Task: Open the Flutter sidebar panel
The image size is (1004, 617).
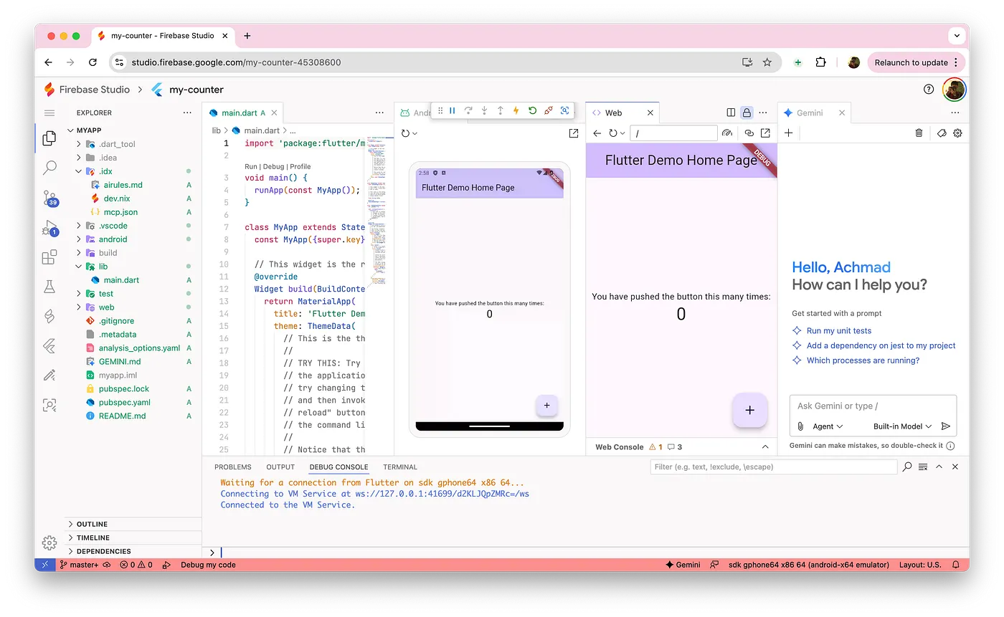Action: coord(49,346)
